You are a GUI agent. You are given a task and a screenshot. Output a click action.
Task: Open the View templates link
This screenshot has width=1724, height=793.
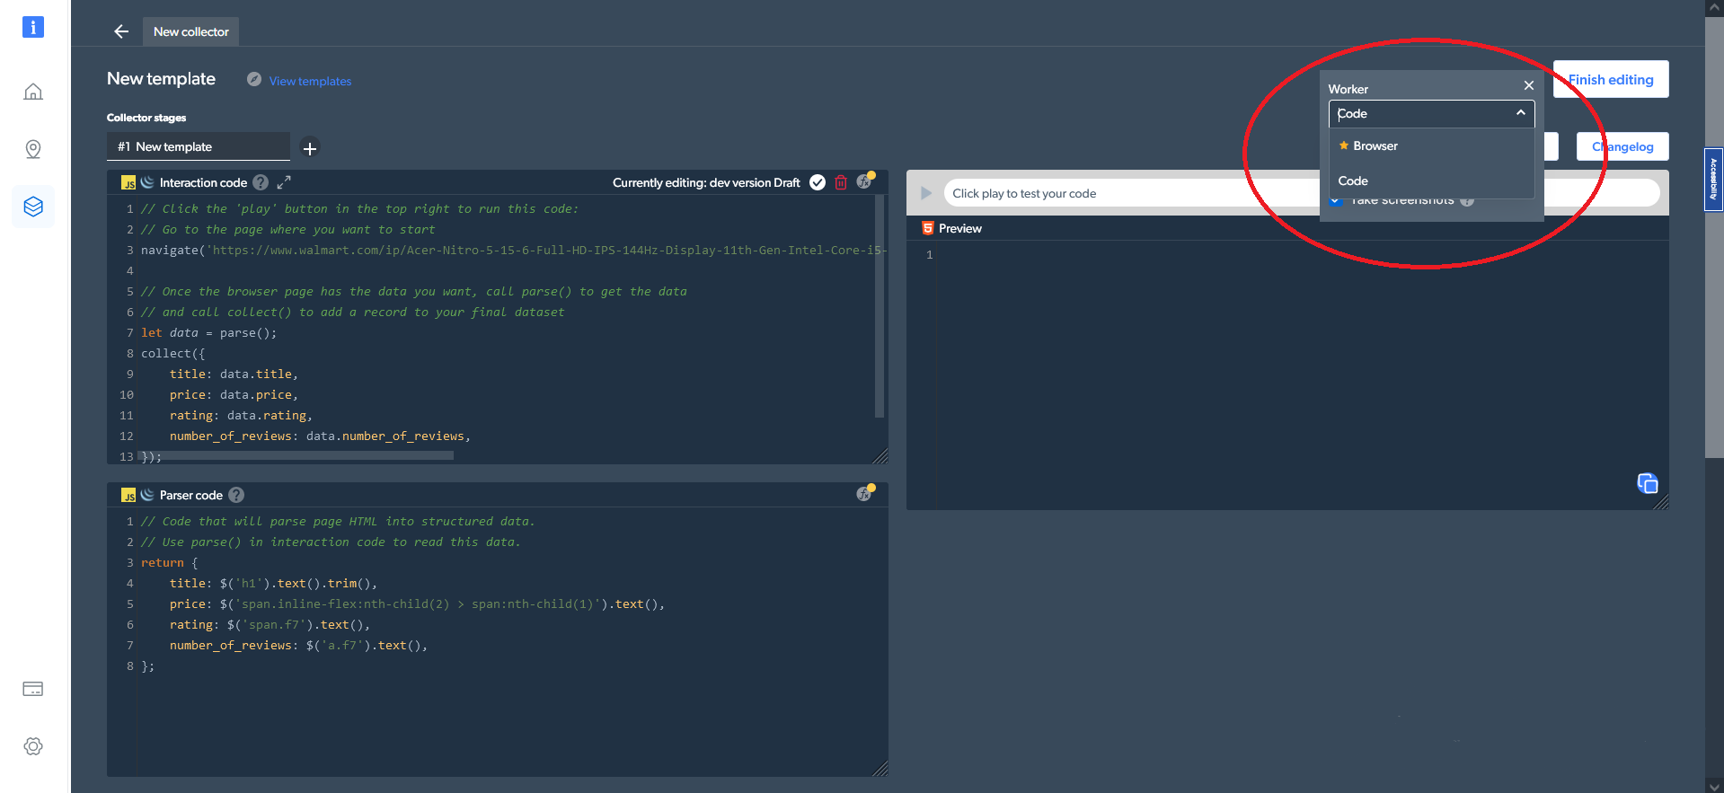pyautogui.click(x=310, y=81)
